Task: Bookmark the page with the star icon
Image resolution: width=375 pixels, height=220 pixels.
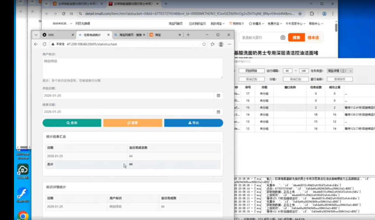Action: [x=204, y=44]
